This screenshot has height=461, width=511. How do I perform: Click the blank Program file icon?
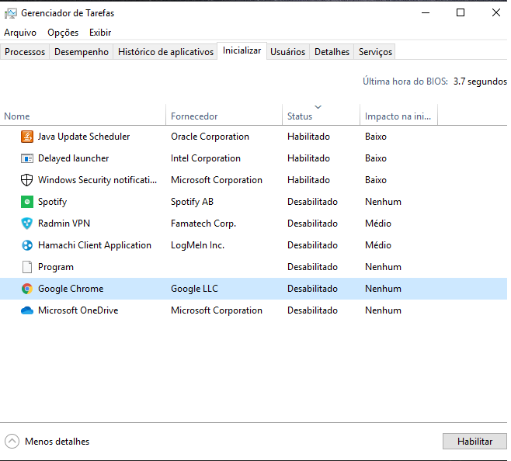[x=27, y=267]
